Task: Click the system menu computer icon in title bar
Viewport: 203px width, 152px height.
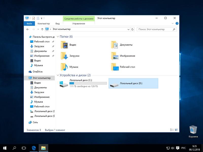Action: click(x=27, y=18)
